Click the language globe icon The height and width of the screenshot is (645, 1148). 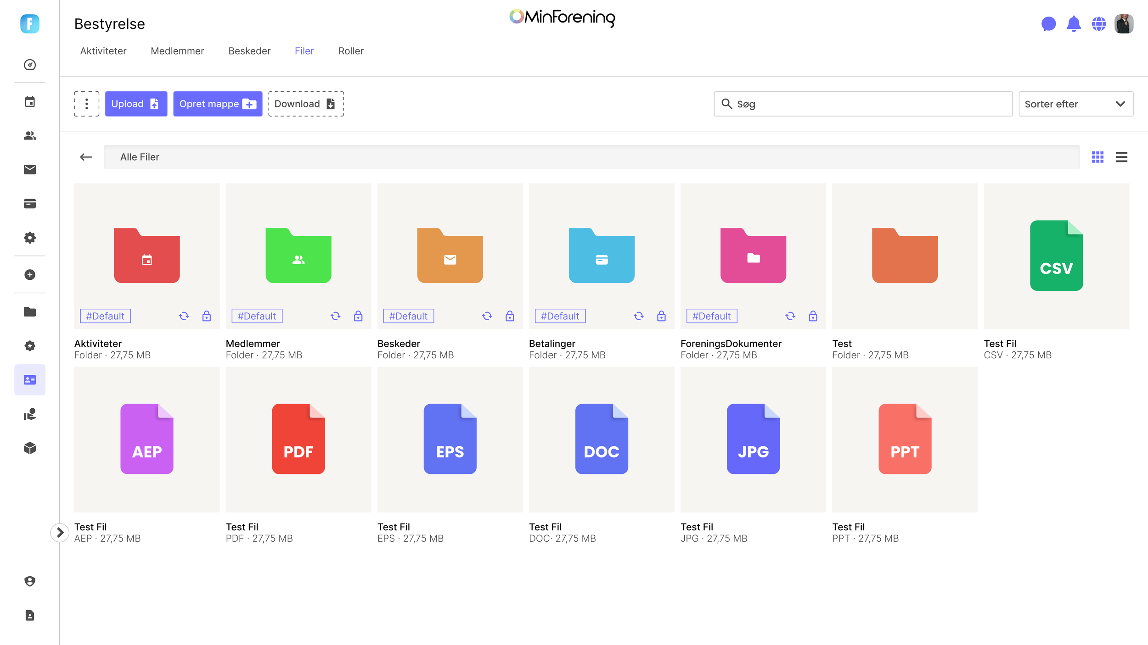point(1099,24)
